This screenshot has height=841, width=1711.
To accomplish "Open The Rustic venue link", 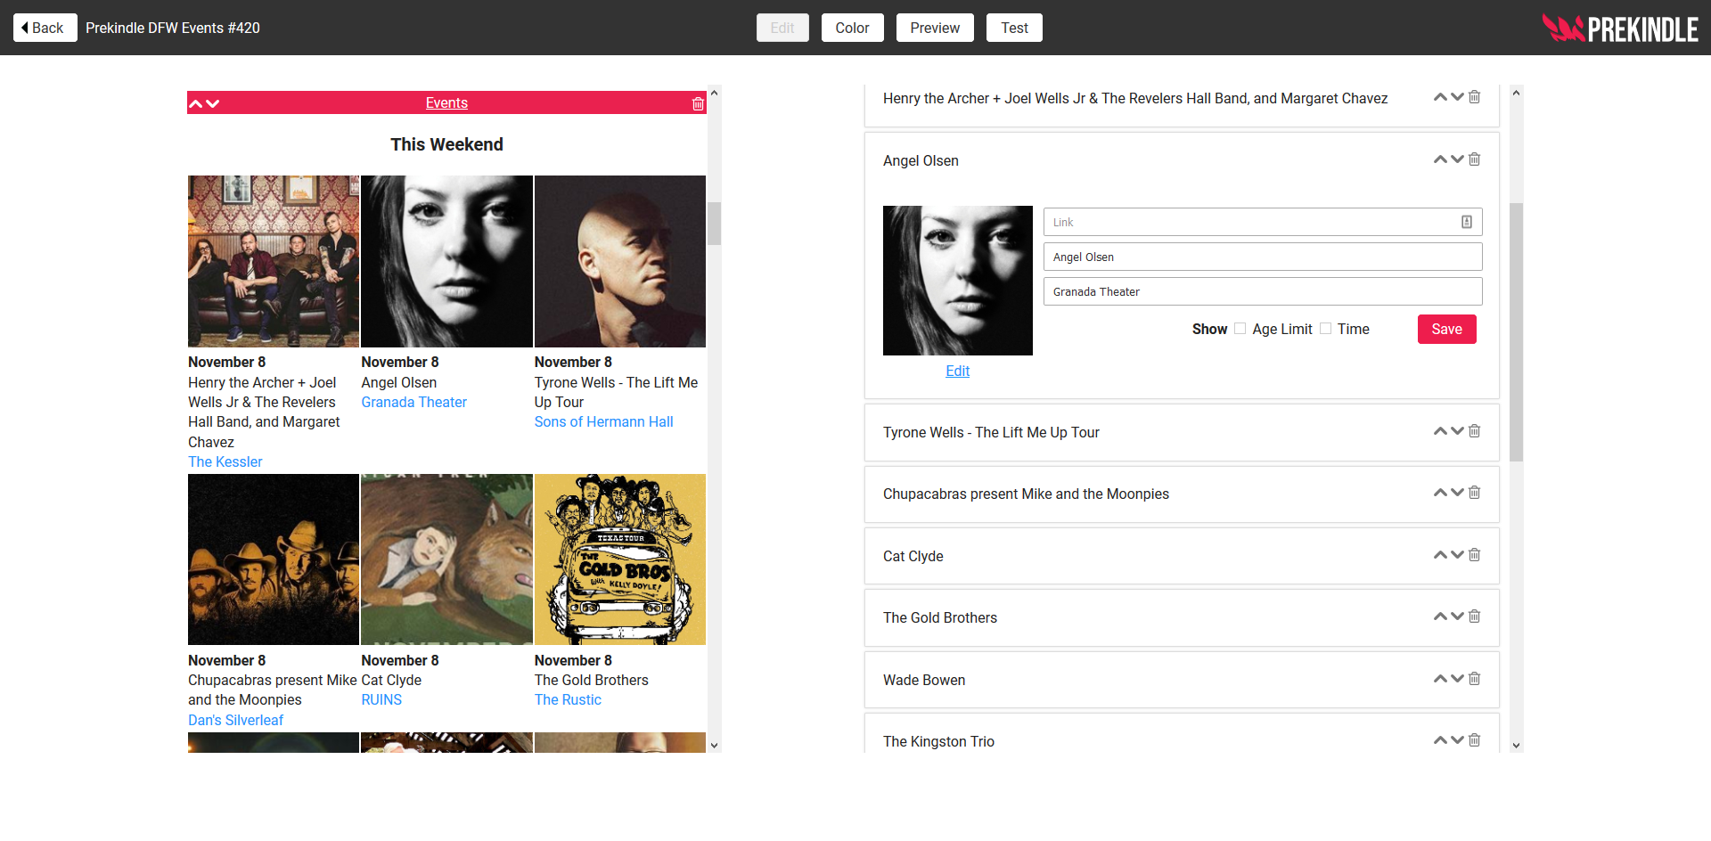I will tap(568, 699).
